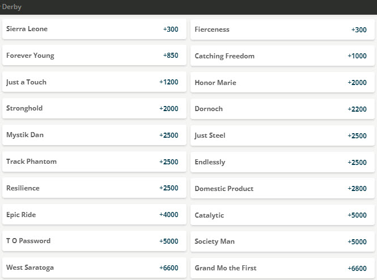
Task: Add Endlessly +2500 to betslip
Action: tap(282, 162)
